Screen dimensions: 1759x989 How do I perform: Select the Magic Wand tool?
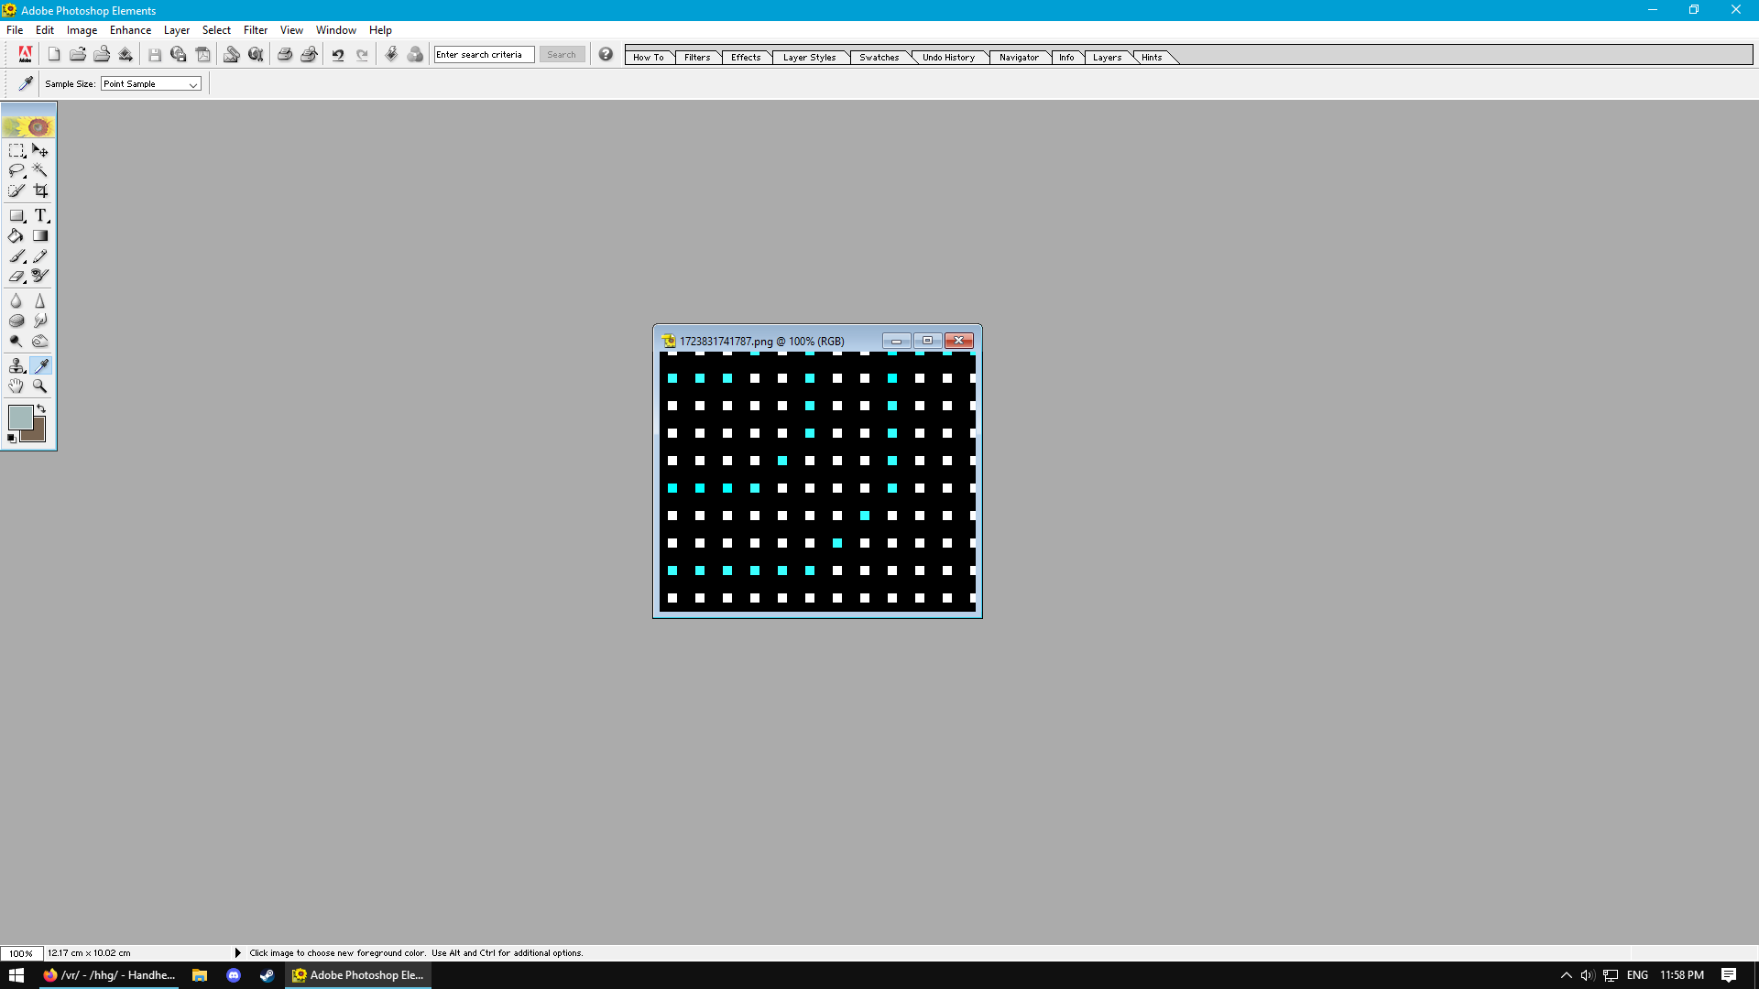[40, 170]
